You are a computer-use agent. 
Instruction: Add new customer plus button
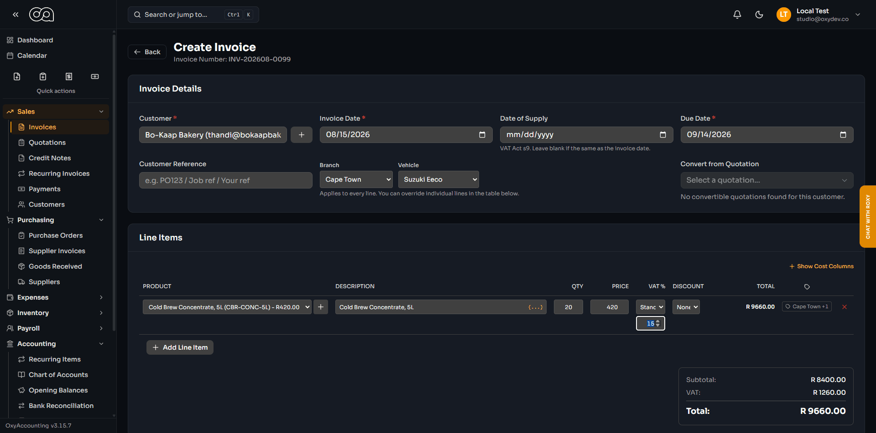point(302,135)
